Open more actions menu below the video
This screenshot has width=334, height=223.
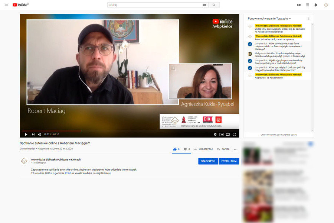(x=235, y=149)
